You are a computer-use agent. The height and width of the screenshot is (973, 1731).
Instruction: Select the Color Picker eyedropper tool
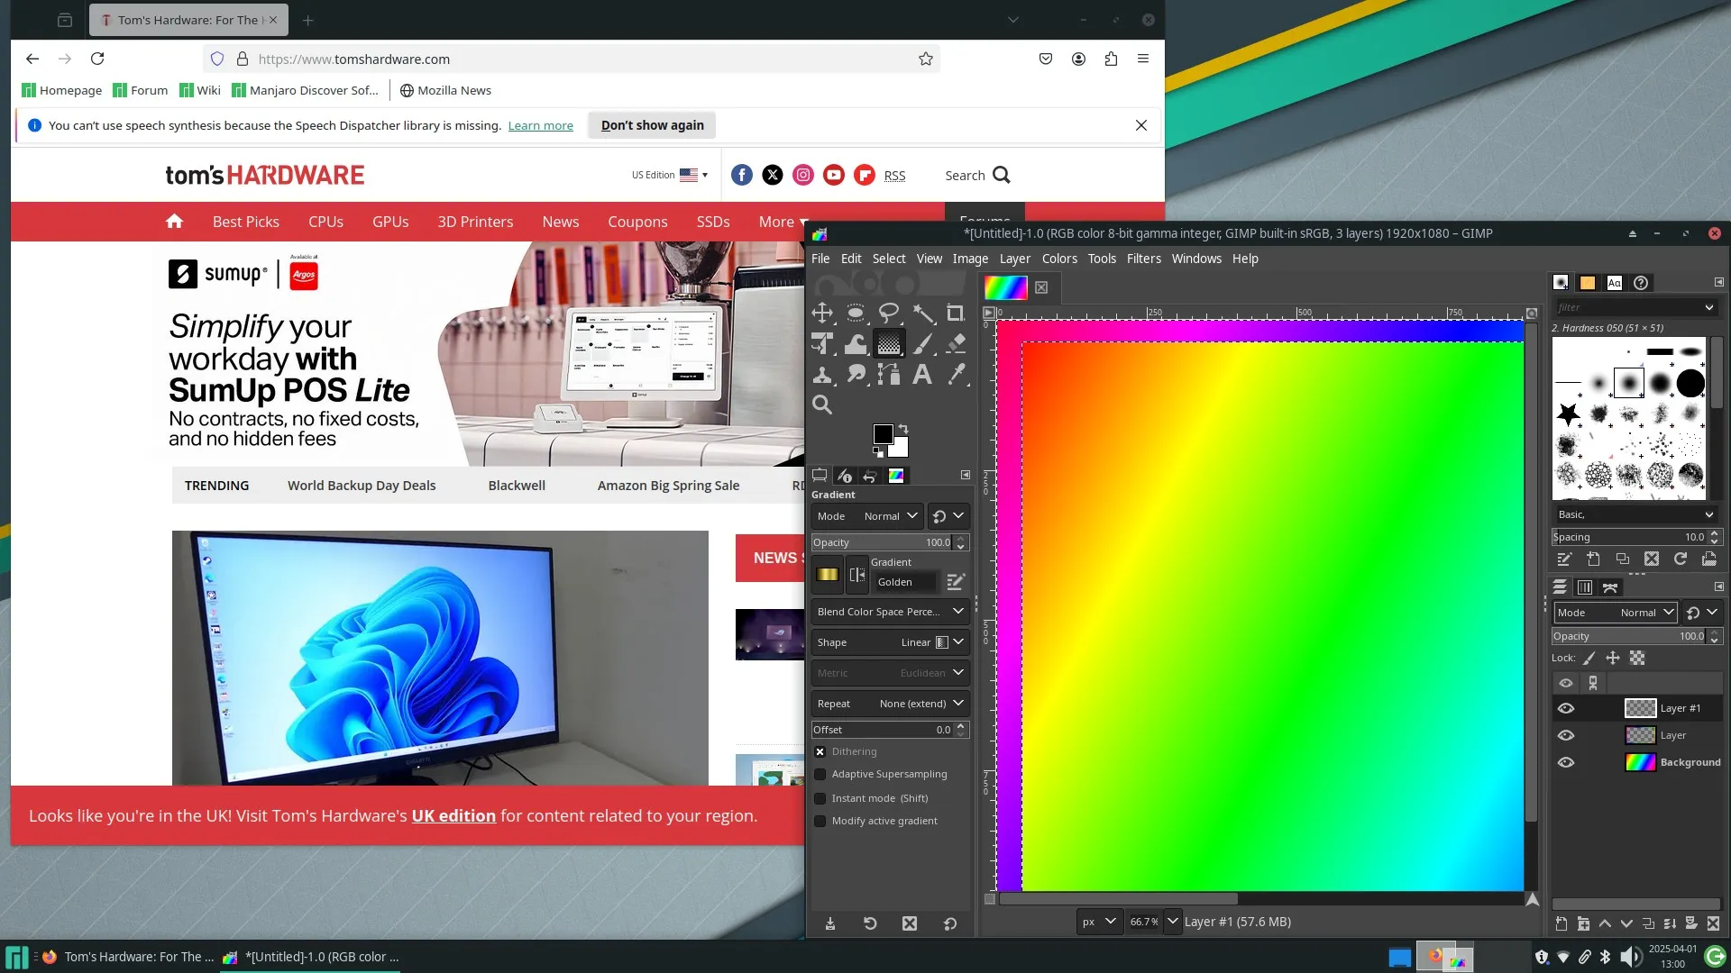pyautogui.click(x=956, y=375)
